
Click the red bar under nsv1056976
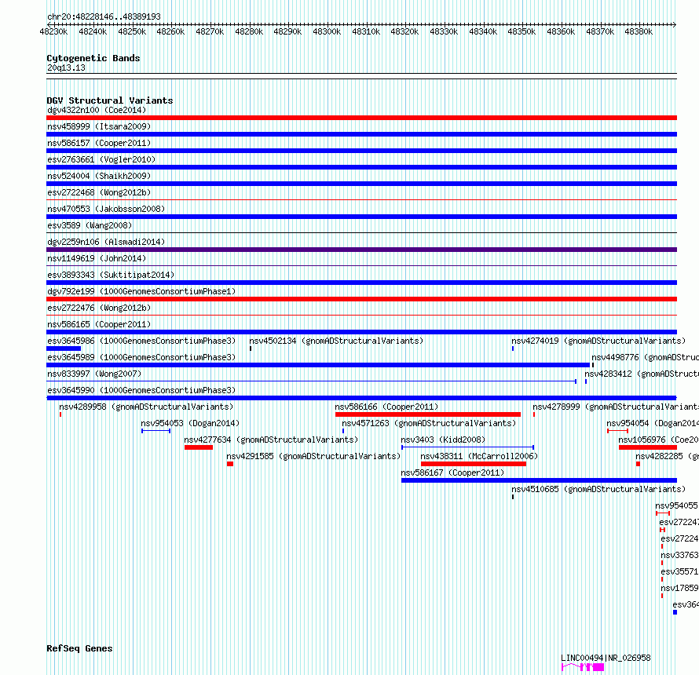click(648, 447)
